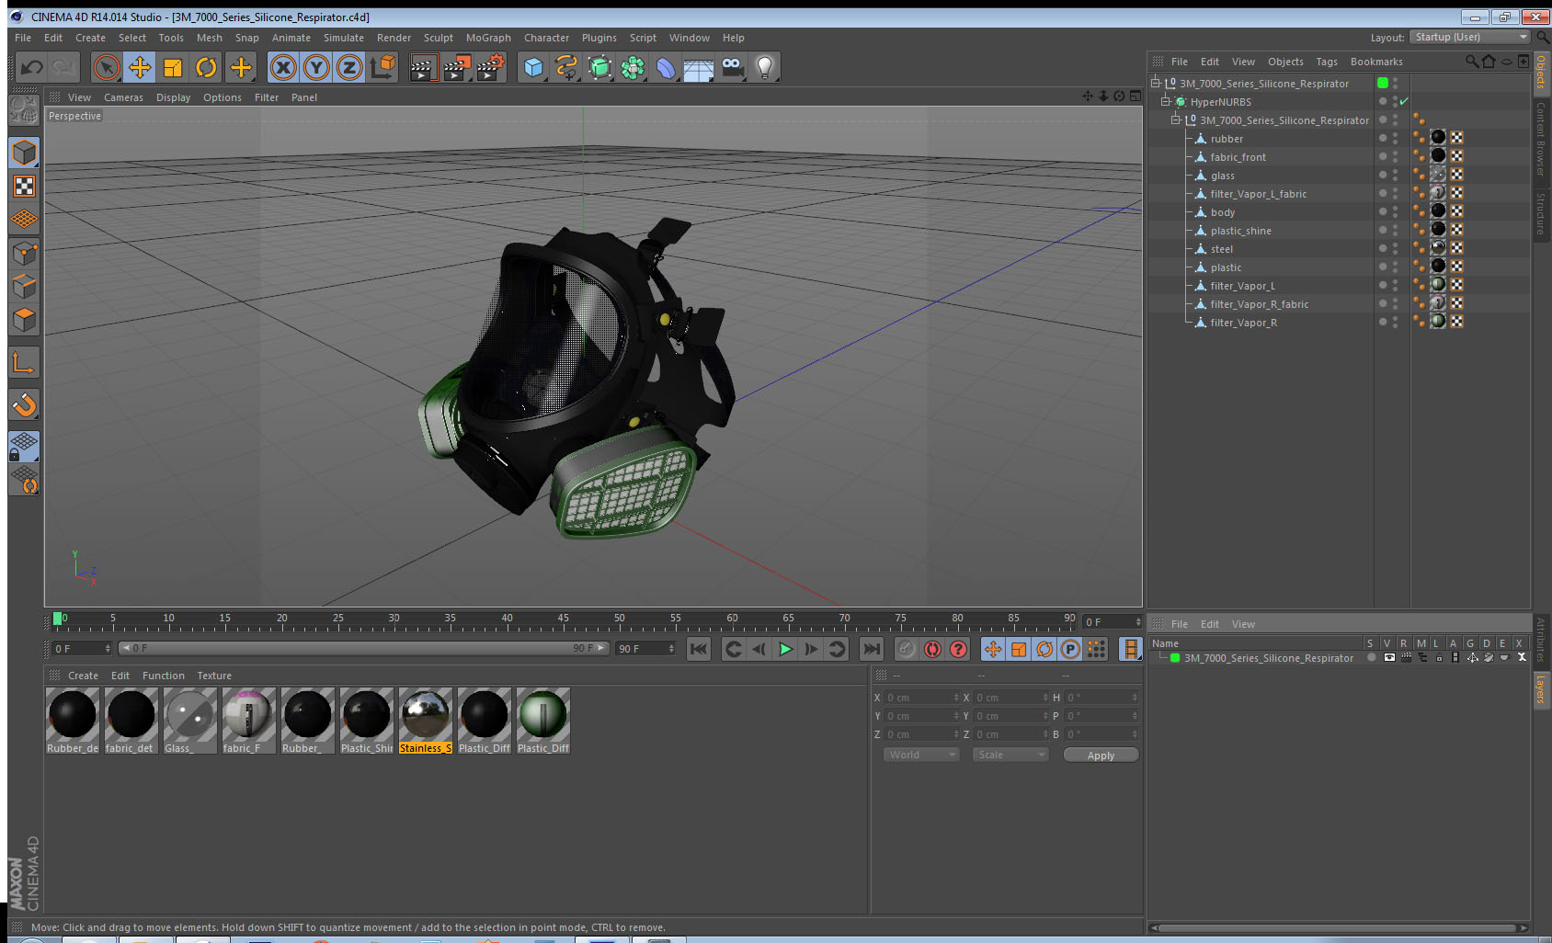Switch to Texture mode checkerboard icon
Viewport: 1552px width, 943px height.
point(24,187)
